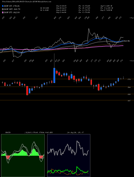Click the 'Pre C: 174.89' value
The height and width of the screenshot is (177, 134).
pos(84,12)
